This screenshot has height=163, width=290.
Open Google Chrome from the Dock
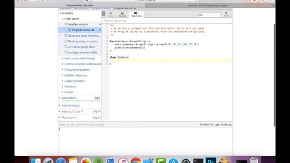point(135,161)
